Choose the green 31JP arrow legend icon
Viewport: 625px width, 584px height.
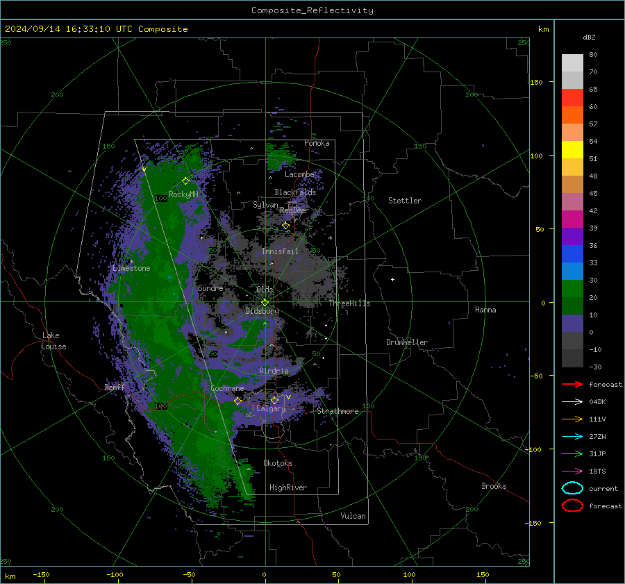click(x=572, y=453)
